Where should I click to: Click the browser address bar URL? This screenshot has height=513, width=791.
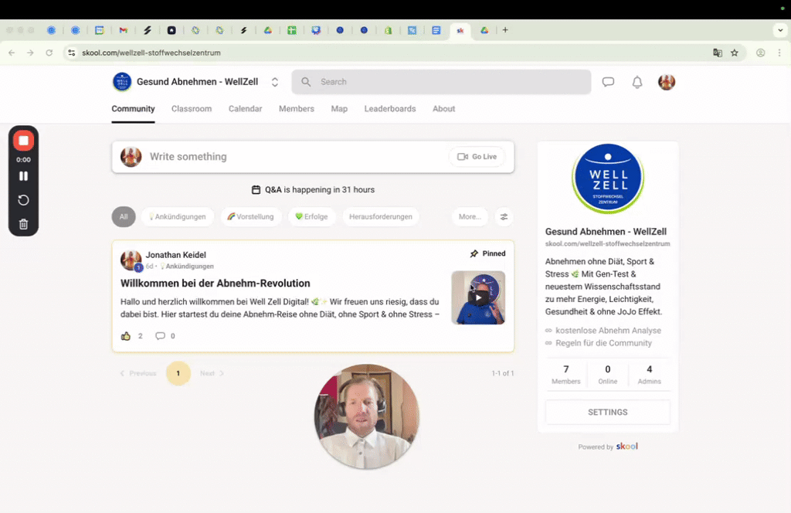(x=151, y=53)
